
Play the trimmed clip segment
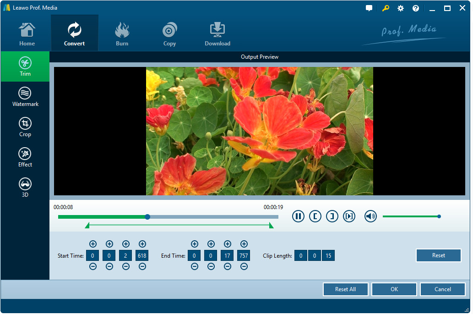point(349,216)
